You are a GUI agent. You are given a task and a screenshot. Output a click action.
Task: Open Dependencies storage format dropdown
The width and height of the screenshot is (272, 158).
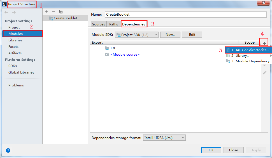(164, 138)
